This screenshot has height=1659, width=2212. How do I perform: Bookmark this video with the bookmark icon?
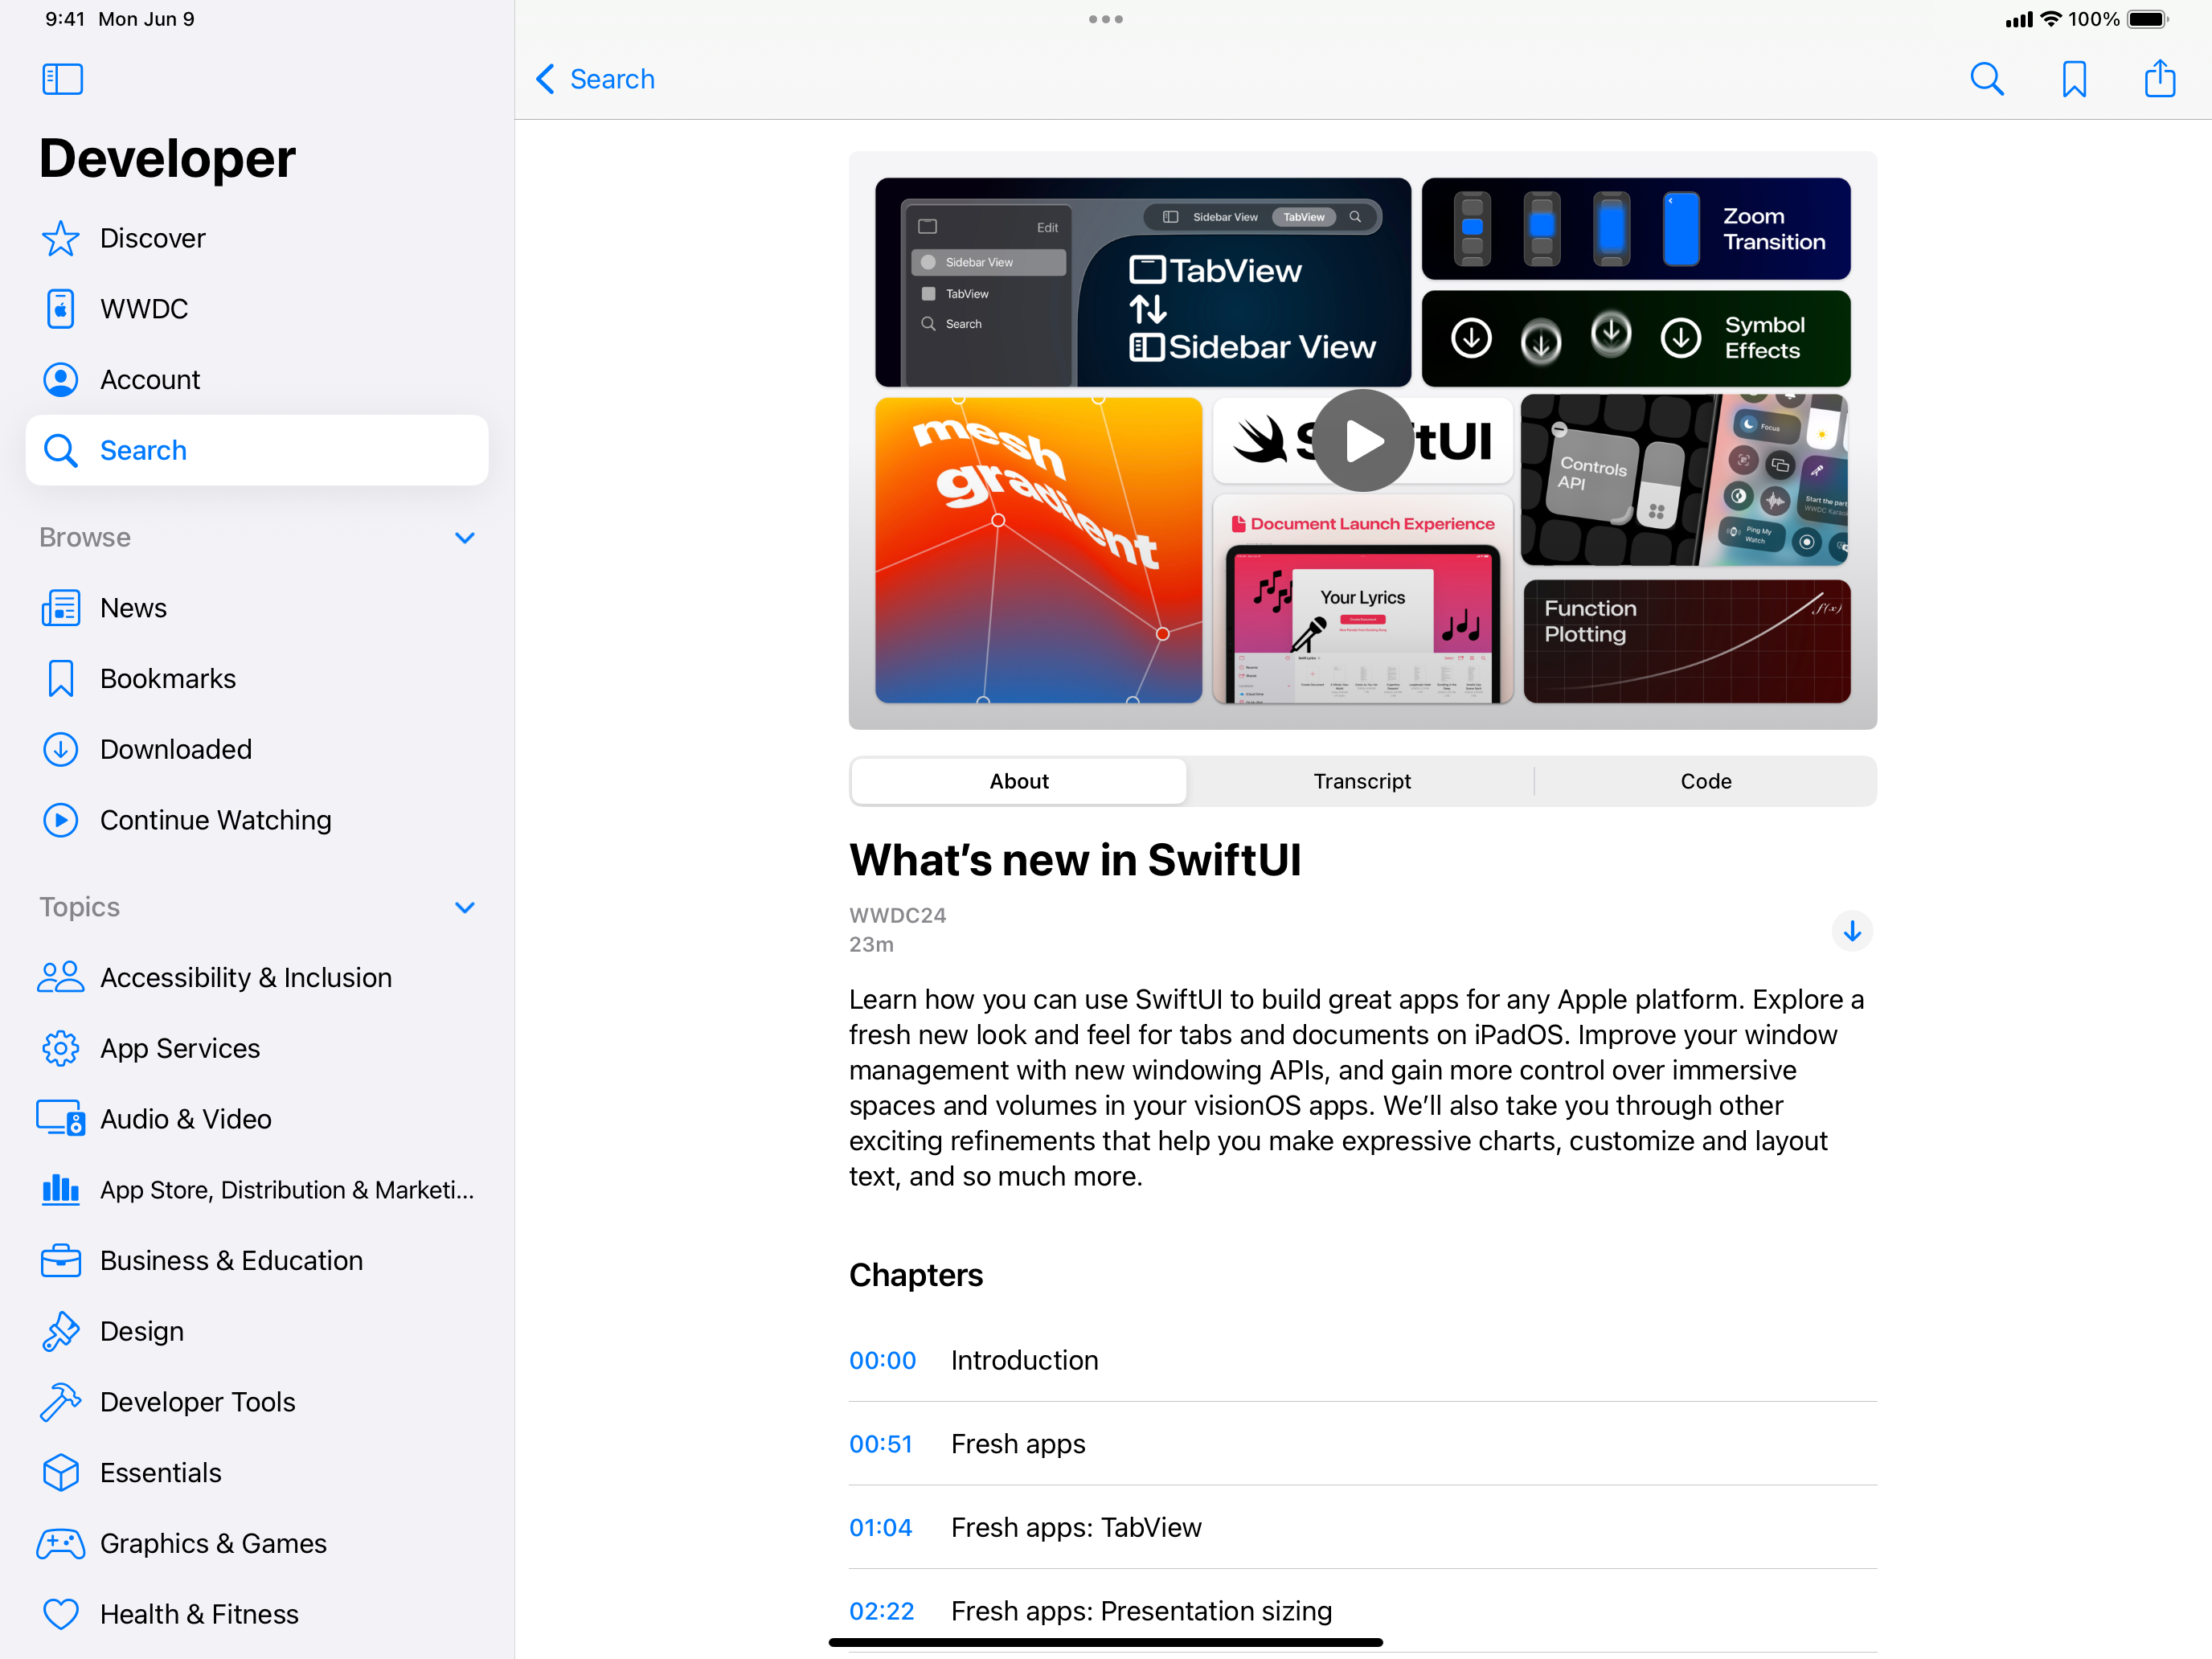(2074, 79)
